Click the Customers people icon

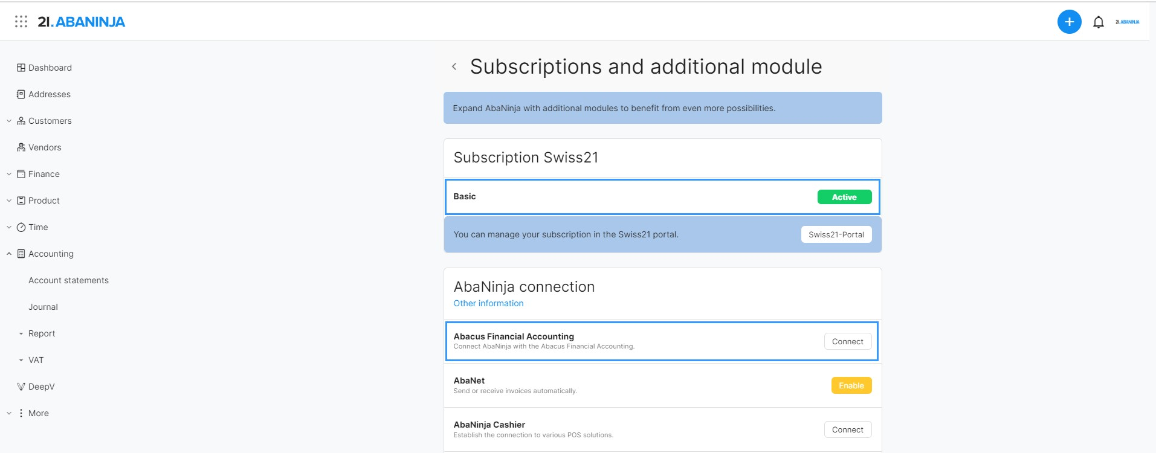21,121
